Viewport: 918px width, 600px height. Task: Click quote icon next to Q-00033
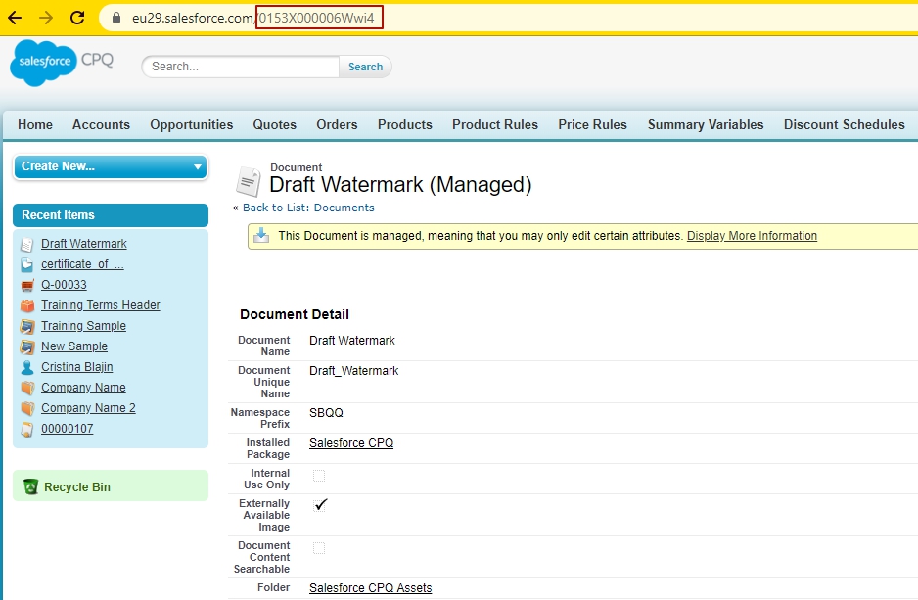pyautogui.click(x=27, y=285)
